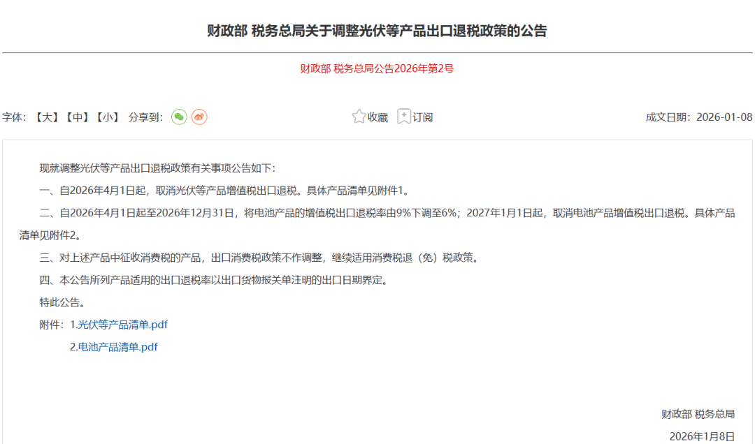The image size is (755, 444).
Task: Click the 财政部 税务总局 signature at bottom
Action: [x=698, y=414]
